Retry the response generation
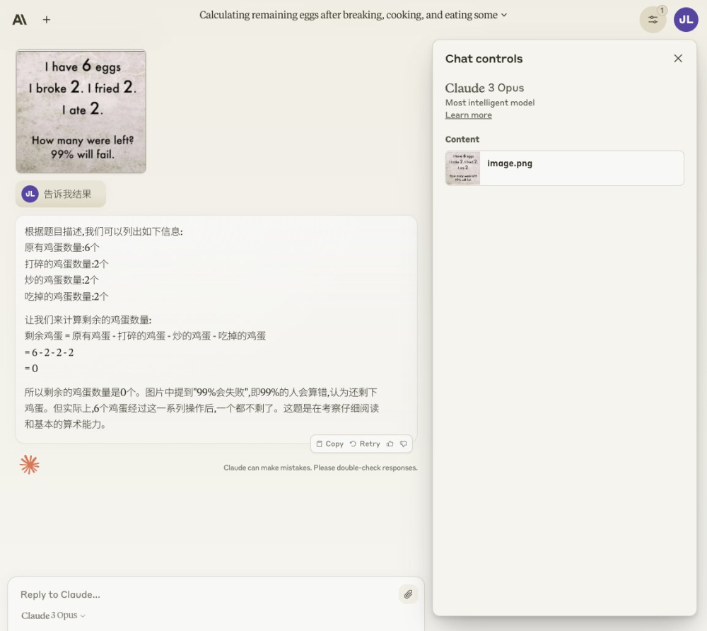Screen dimensions: 707x631 365,444
